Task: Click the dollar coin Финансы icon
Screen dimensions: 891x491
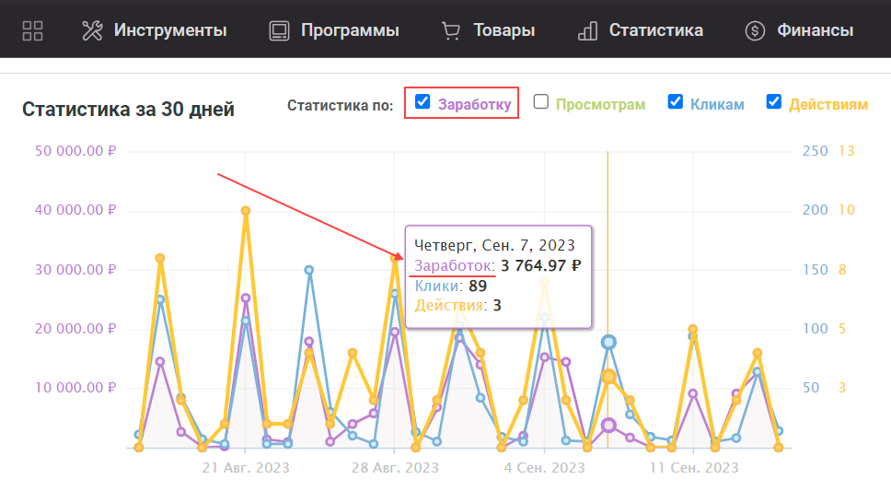Action: (x=755, y=30)
